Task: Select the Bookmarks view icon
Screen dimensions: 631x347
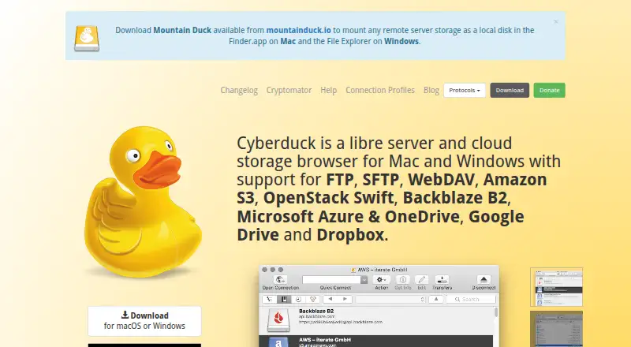Action: point(284,299)
